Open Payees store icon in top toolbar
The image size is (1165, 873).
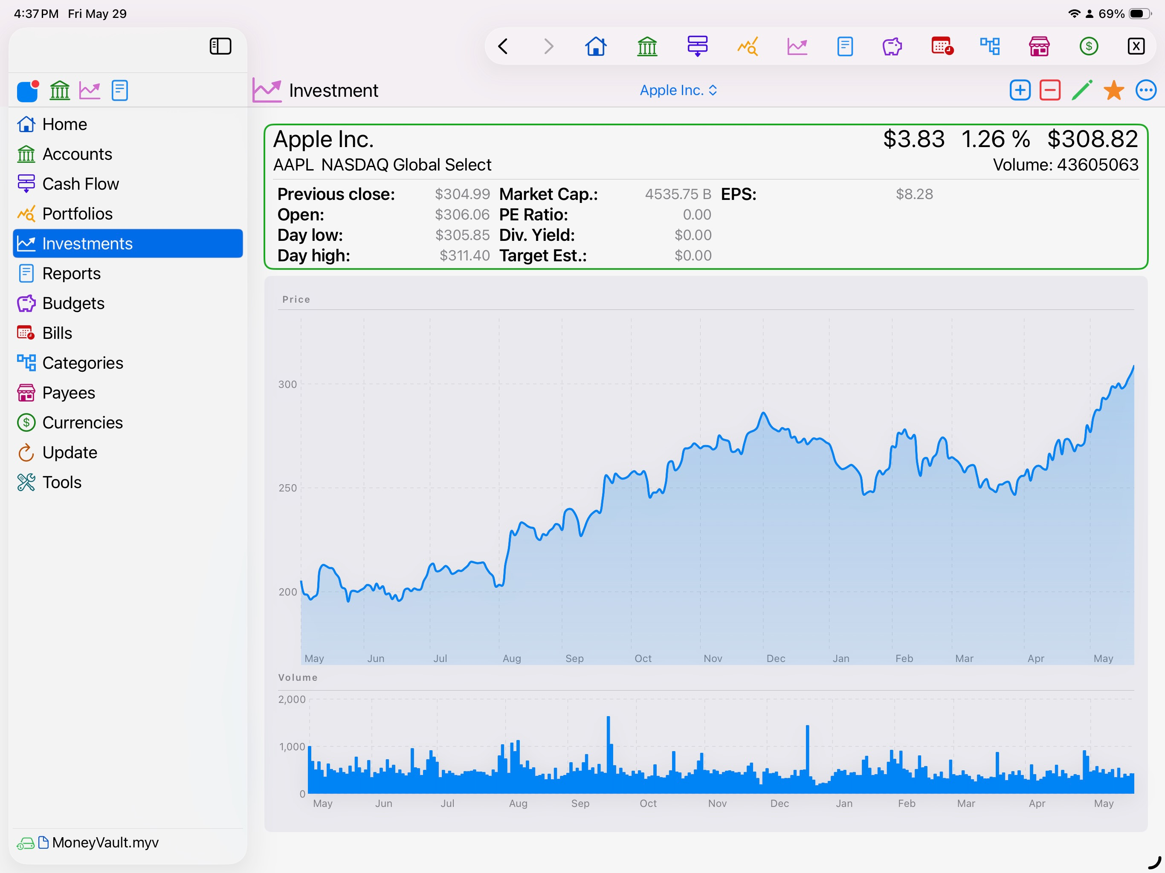(x=1039, y=46)
